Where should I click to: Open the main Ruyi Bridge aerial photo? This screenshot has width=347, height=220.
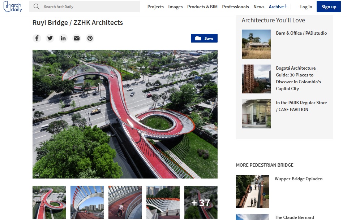125,114
